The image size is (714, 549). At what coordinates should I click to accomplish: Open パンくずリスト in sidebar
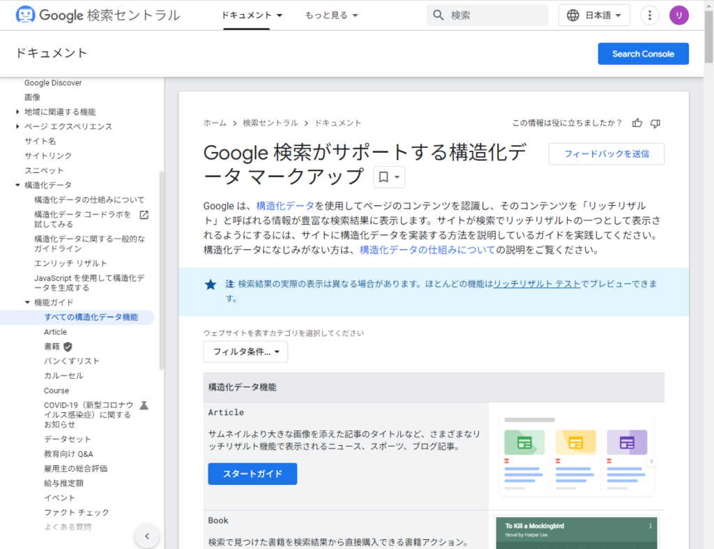pyautogui.click(x=72, y=361)
